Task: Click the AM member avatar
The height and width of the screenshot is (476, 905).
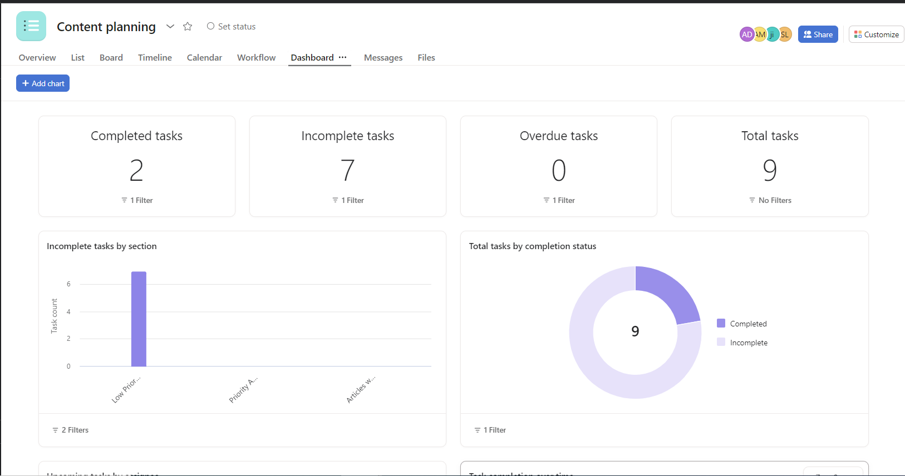Action: click(760, 34)
